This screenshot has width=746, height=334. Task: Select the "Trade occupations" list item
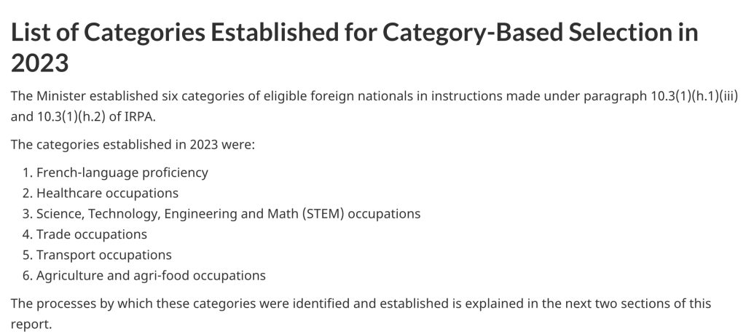[92, 234]
